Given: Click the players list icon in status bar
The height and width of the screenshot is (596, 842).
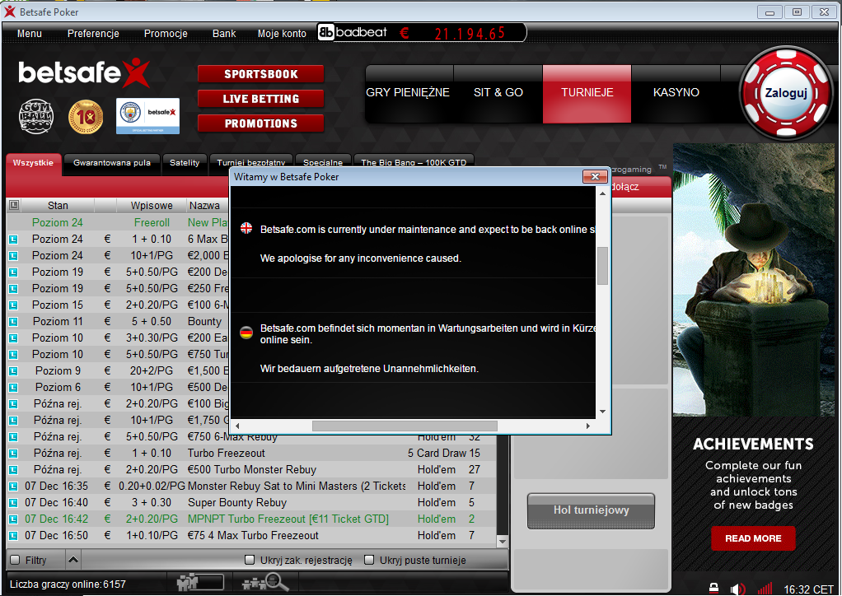Looking at the screenshot, I should (x=199, y=582).
